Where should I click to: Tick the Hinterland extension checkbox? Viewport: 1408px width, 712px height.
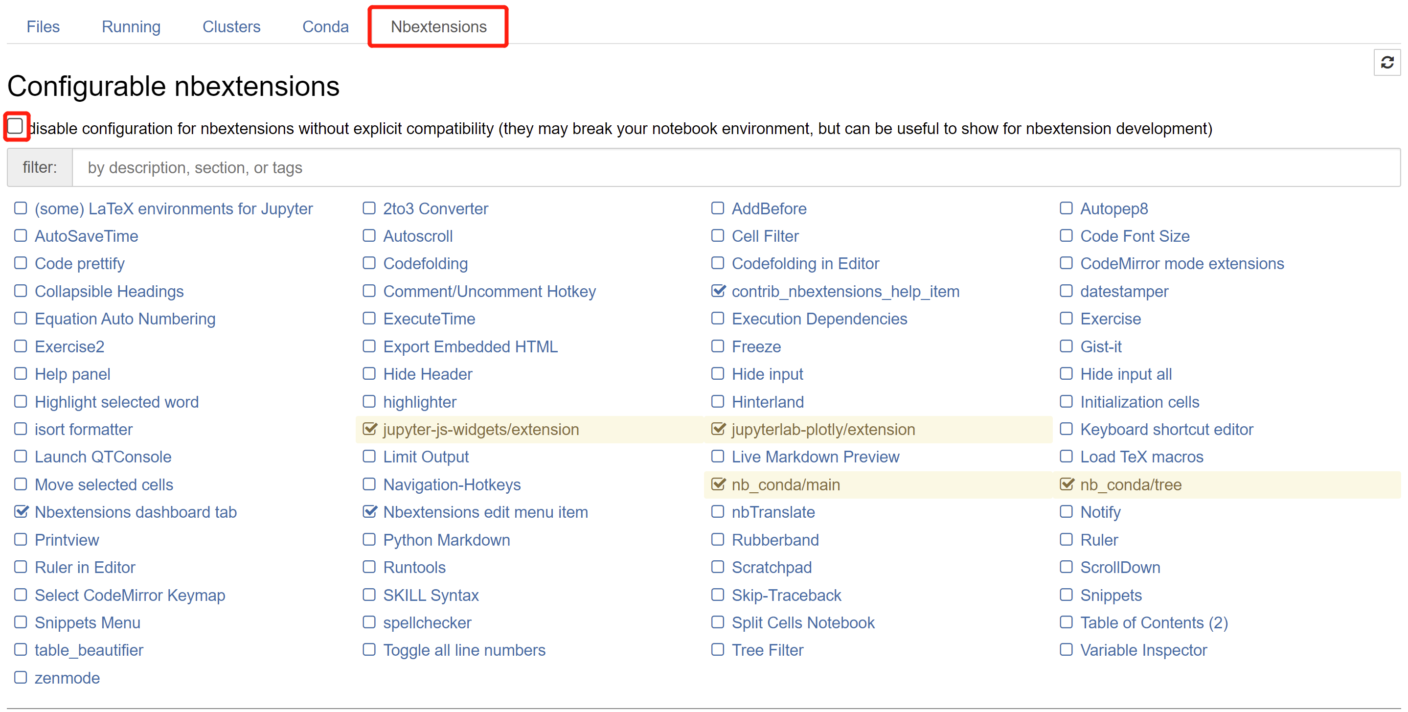[718, 401]
